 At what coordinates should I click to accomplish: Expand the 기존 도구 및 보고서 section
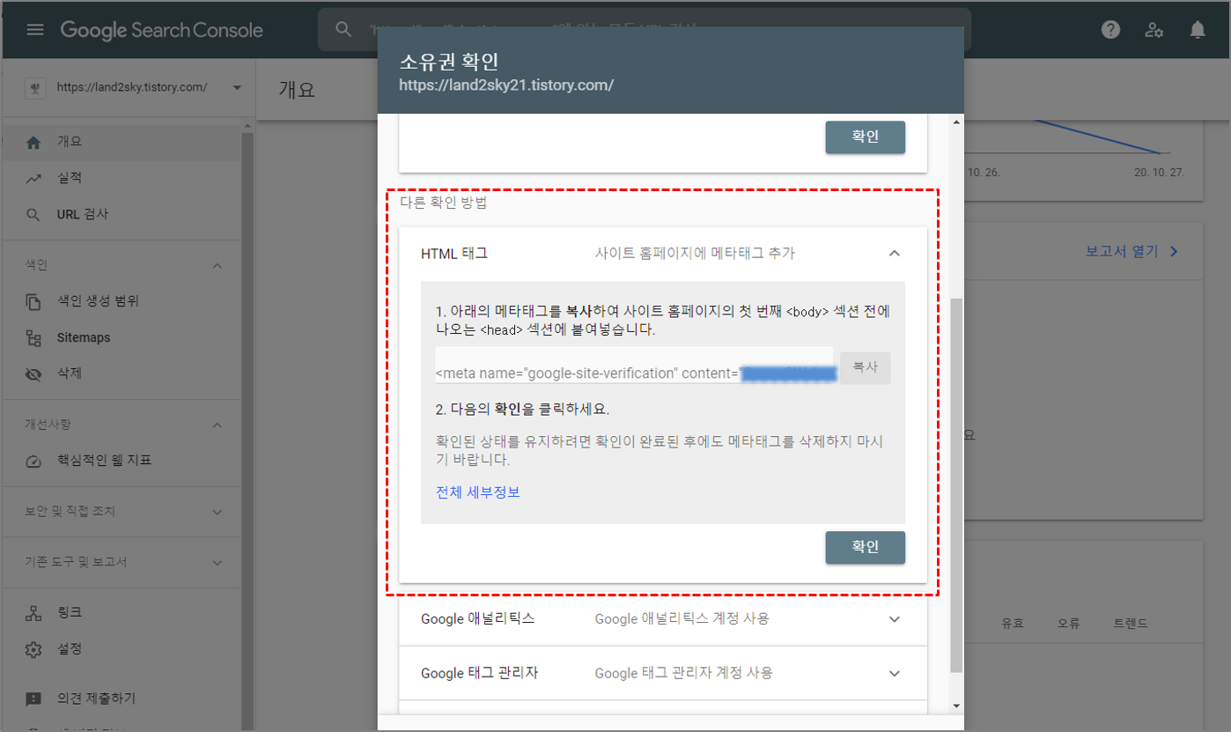pos(218,563)
